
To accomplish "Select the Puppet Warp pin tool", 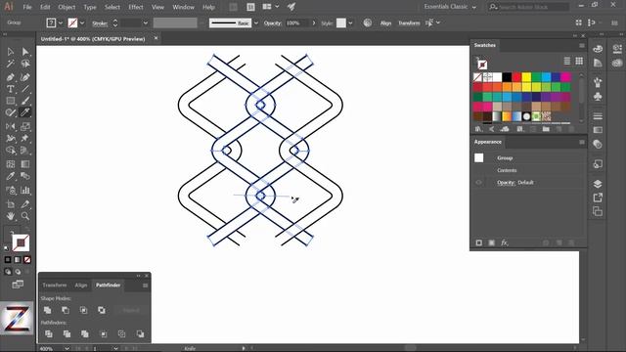I will (25, 139).
